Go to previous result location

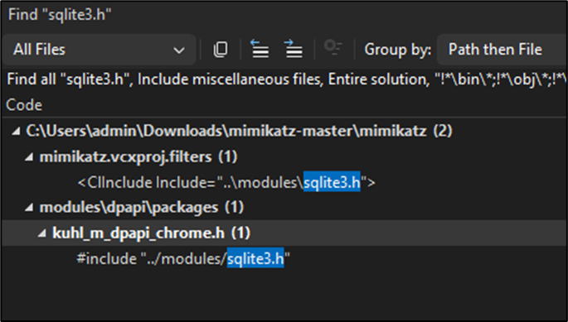pyautogui.click(x=260, y=49)
